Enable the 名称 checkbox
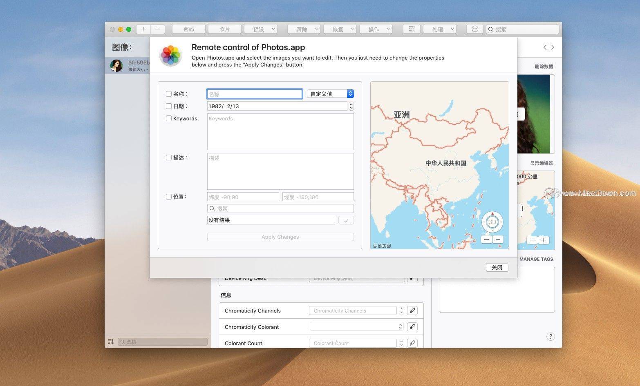 click(169, 93)
